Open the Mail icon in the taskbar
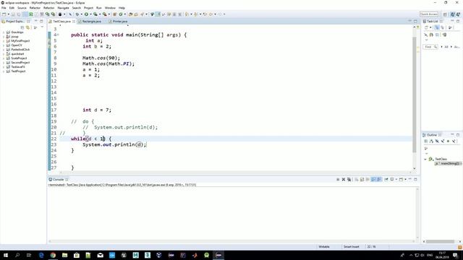The height and width of the screenshot is (260, 463). point(100,255)
